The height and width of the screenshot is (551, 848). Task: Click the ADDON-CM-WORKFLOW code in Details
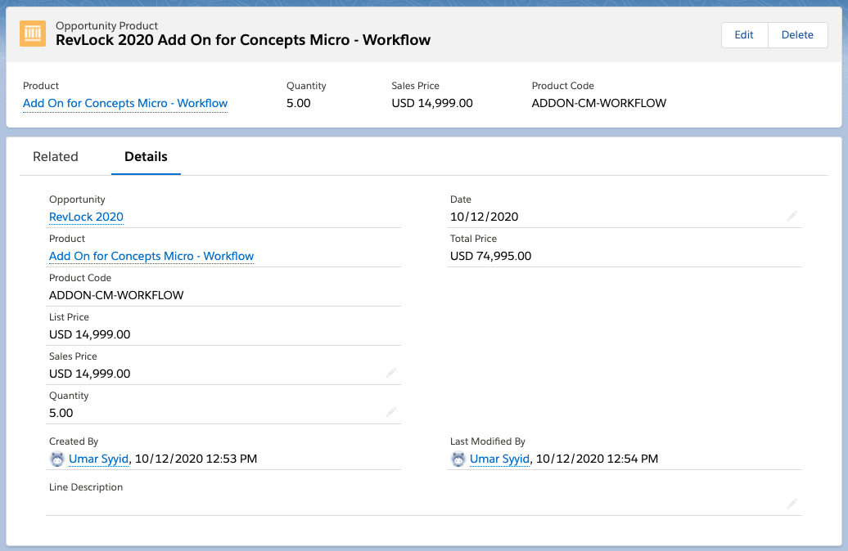(116, 295)
